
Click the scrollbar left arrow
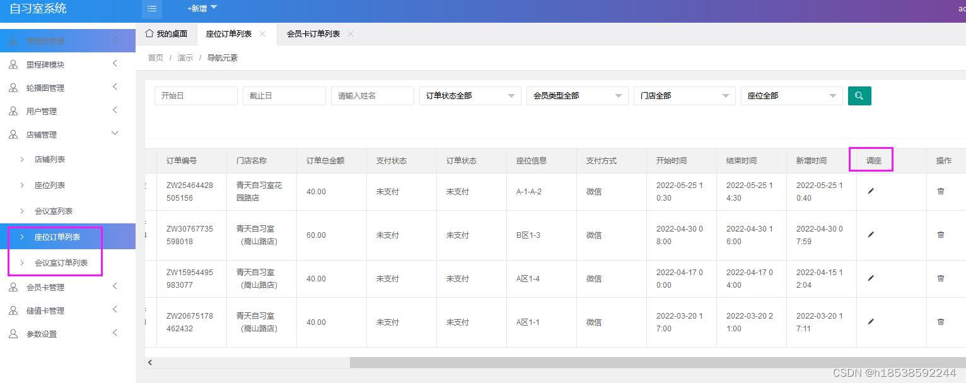point(150,363)
